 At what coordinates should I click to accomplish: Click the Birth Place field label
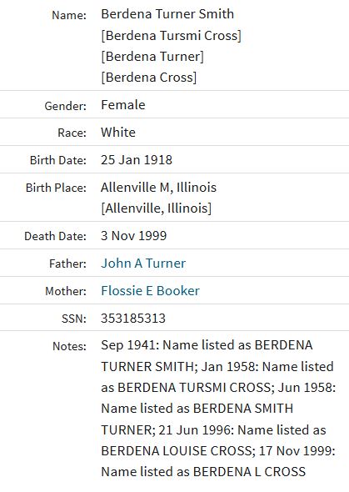tap(56, 188)
